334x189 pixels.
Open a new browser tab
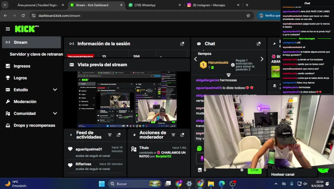247,5
